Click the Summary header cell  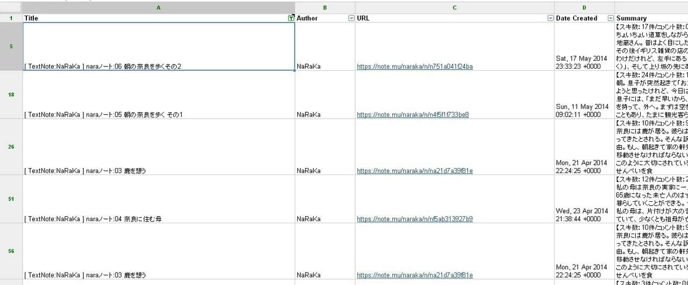click(651, 18)
